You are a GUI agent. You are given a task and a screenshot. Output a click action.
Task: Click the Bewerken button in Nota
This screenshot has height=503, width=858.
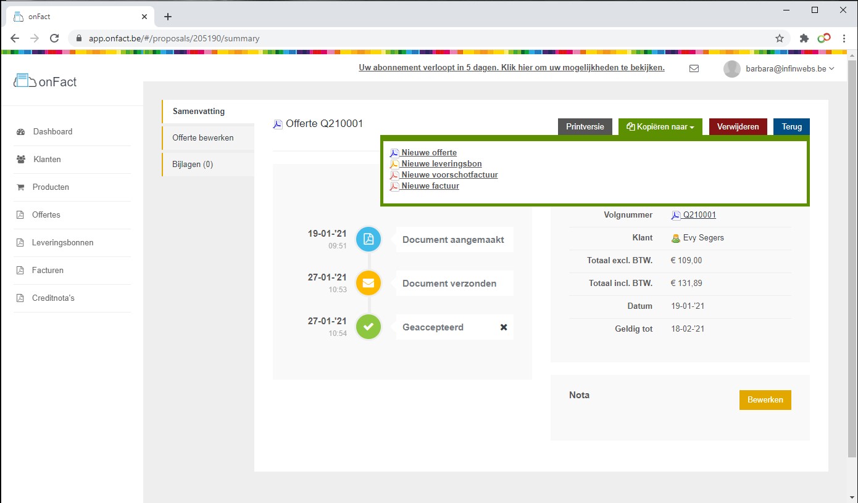click(x=765, y=399)
